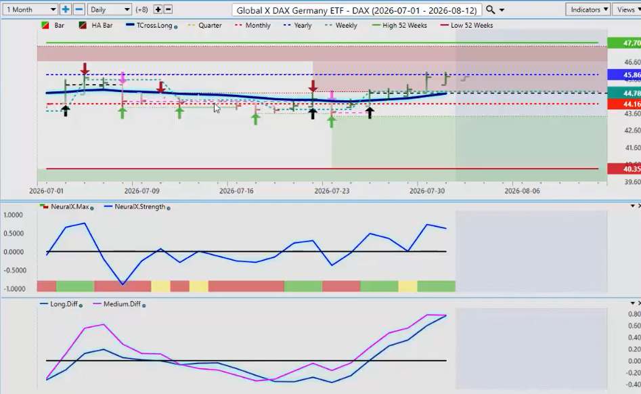This screenshot has height=394, width=641.
Task: Click the blue minus zoom-out button
Action: (x=79, y=9)
